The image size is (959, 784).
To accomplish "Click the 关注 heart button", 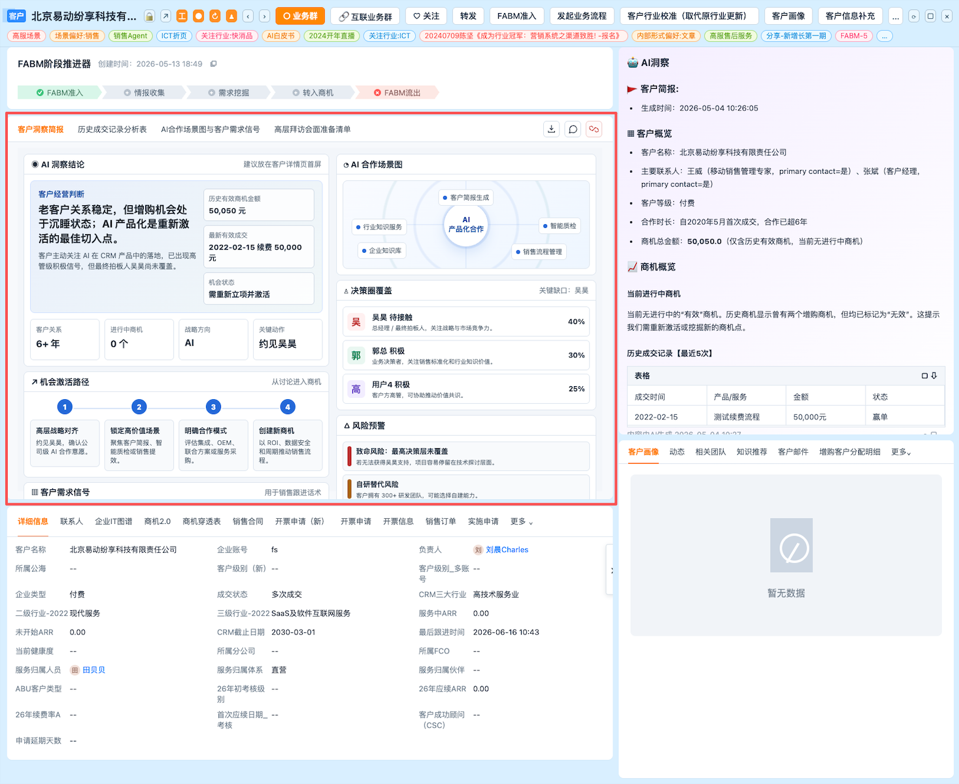I will pyautogui.click(x=426, y=16).
